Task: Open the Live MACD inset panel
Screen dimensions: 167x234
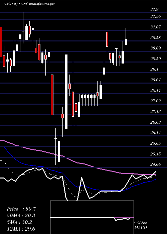Action: point(92,217)
